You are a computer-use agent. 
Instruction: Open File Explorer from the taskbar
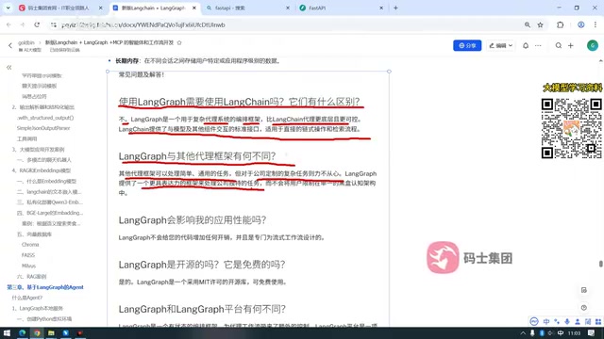point(51,332)
